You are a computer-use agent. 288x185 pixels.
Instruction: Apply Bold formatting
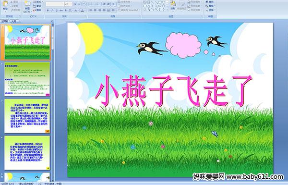(x=48, y=11)
